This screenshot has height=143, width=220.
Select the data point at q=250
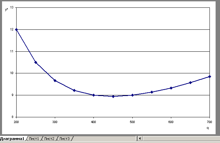pyautogui.click(x=36, y=63)
